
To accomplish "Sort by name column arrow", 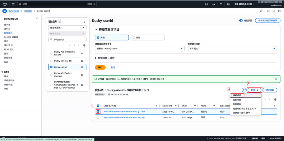I will (x=214, y=106).
